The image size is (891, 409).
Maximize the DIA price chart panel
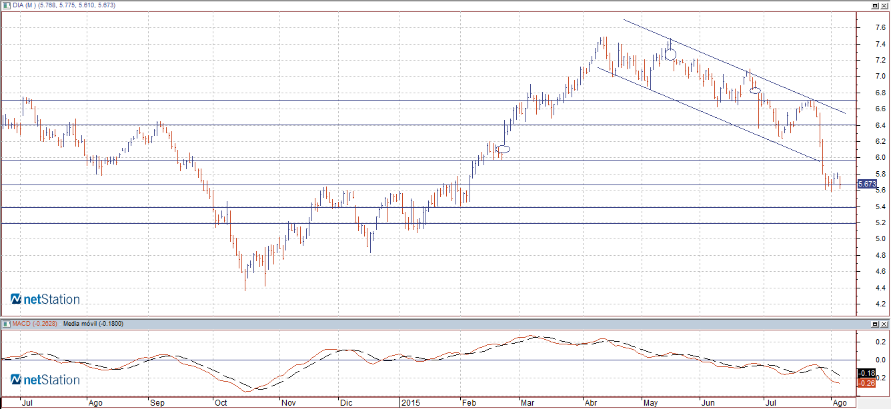click(x=874, y=5)
